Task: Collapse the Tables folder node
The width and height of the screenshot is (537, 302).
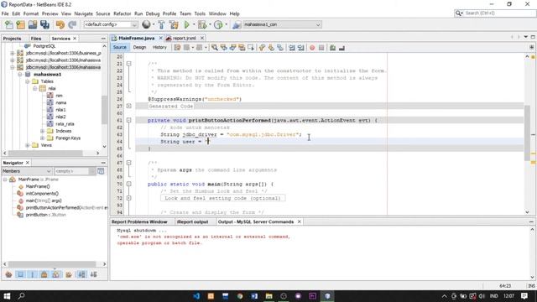Action: pyautogui.click(x=28, y=81)
